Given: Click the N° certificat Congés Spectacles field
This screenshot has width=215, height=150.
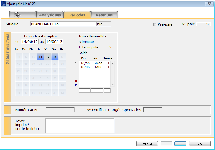Looking at the screenshot, I should [152, 110].
